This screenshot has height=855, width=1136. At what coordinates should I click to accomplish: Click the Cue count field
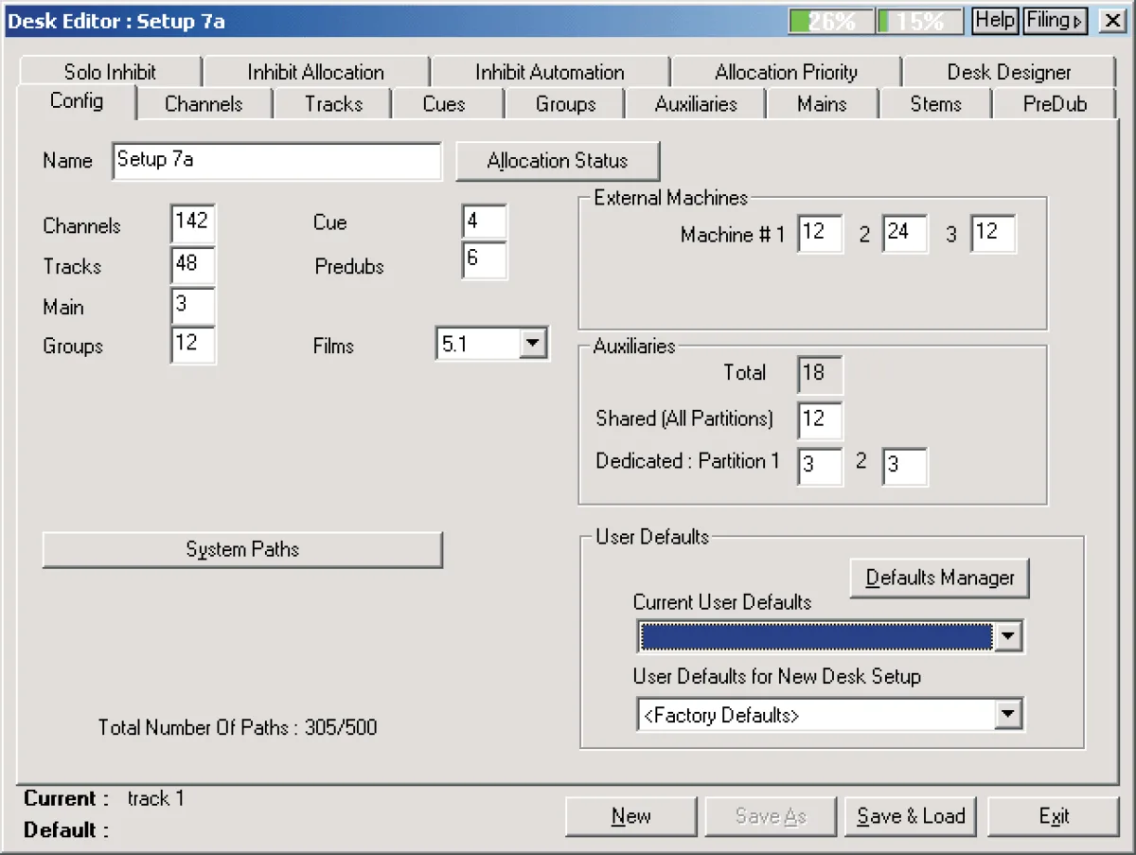pos(485,223)
